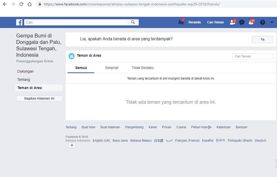Click the Cari Teman search box
Screen dimensions: 277x177
point(253,56)
